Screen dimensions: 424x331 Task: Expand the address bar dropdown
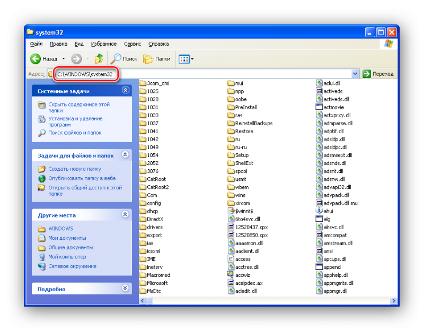click(x=355, y=74)
